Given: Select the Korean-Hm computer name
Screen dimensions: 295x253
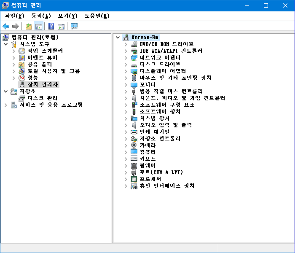Looking at the screenshot, I should pyautogui.click(x=145, y=38).
